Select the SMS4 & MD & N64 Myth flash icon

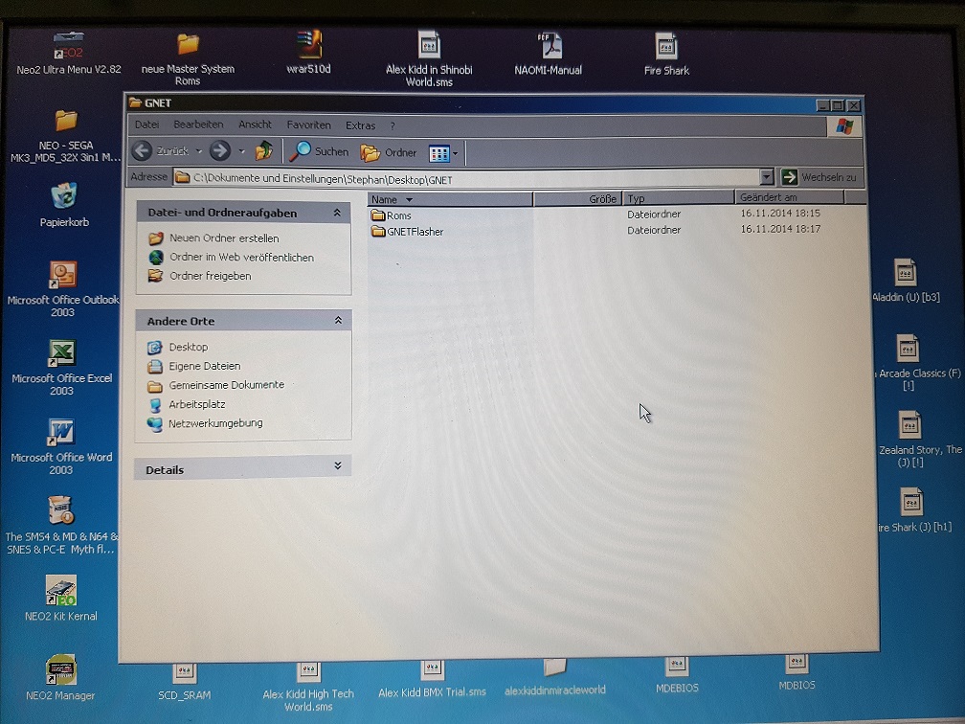coord(60,525)
